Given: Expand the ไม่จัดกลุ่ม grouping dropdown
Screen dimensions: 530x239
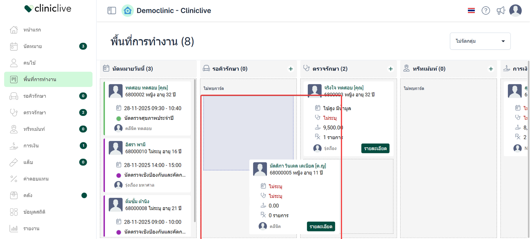Looking at the screenshot, I should 480,41.
